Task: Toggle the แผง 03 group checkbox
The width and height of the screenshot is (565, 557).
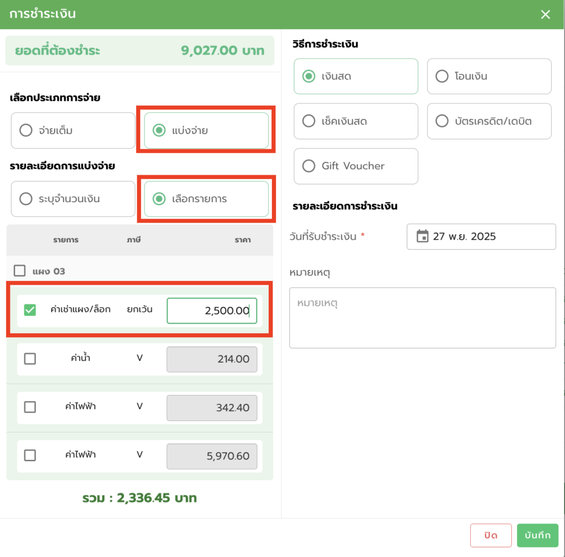Action: coord(20,271)
